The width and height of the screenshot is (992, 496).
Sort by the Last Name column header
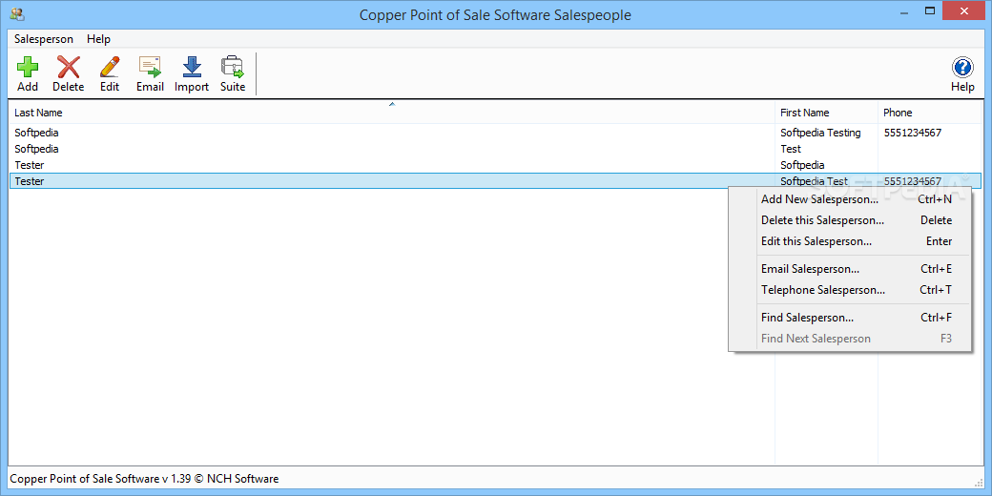(x=392, y=113)
